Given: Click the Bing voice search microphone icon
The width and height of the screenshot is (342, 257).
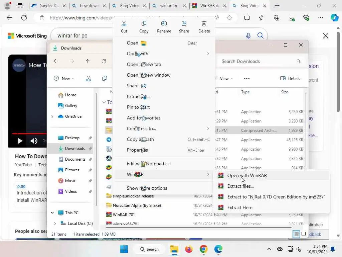Looking at the screenshot, I should click(x=248, y=35).
